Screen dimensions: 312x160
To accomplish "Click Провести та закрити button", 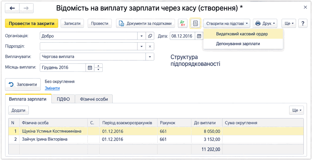I will click(31, 23).
